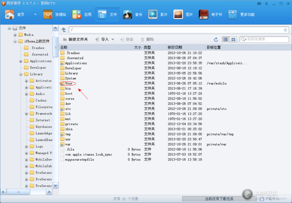The height and width of the screenshot is (203, 292).
Task: Collapse the 文件 root tree node
Action: point(10,28)
